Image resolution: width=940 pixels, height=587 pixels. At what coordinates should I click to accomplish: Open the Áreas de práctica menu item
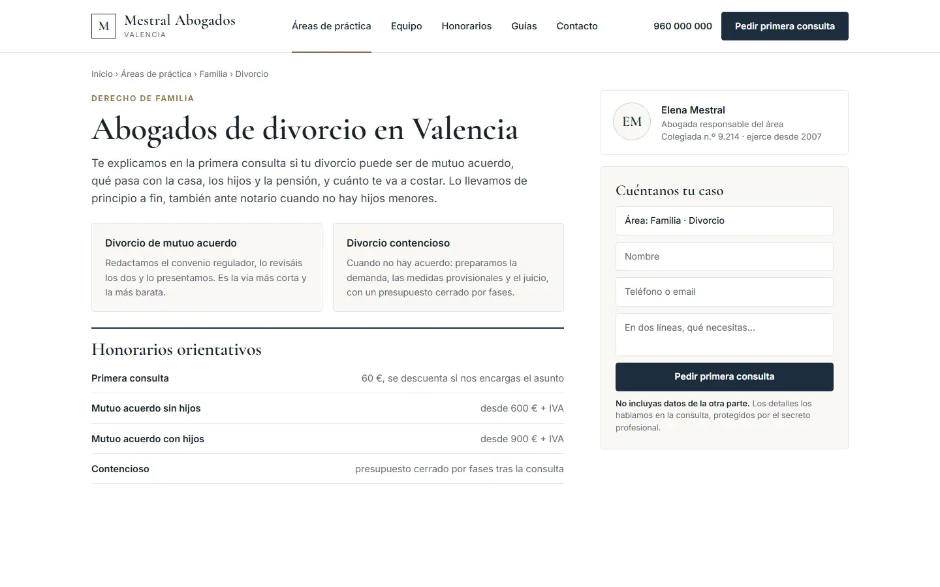[x=332, y=26]
